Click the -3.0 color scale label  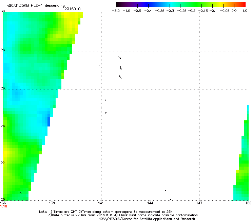pyautogui.click(x=116, y=11)
